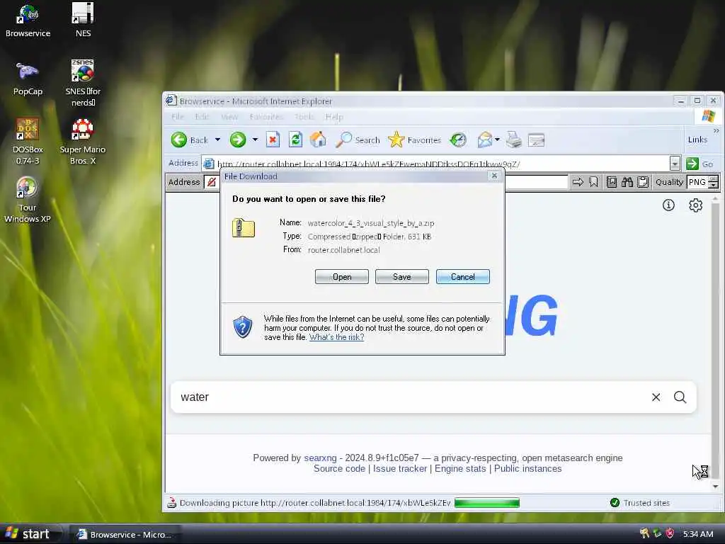Click the Quality selector down arrow
The width and height of the screenshot is (725, 544).
click(x=714, y=186)
